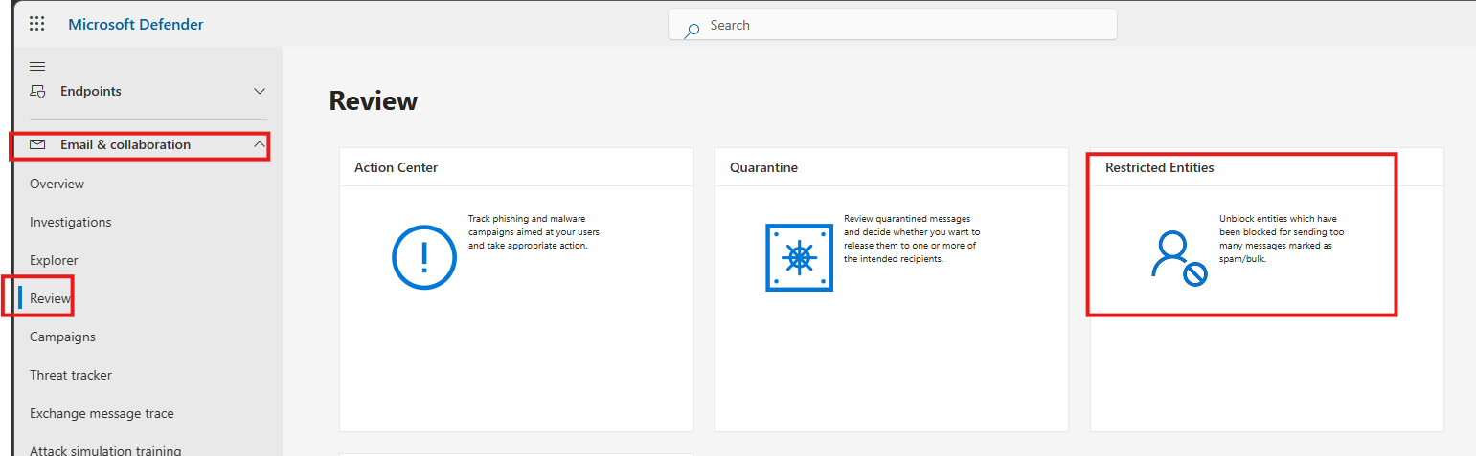Click into the Search field
This screenshot has height=456, width=1476.
click(x=893, y=25)
